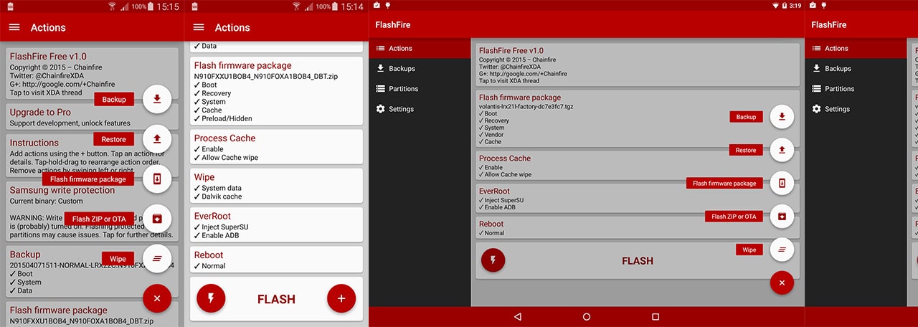This screenshot has height=327, width=918.
Task: Open FlashFire Free v1.0 card on 3:19 tablet
Action: point(638,65)
